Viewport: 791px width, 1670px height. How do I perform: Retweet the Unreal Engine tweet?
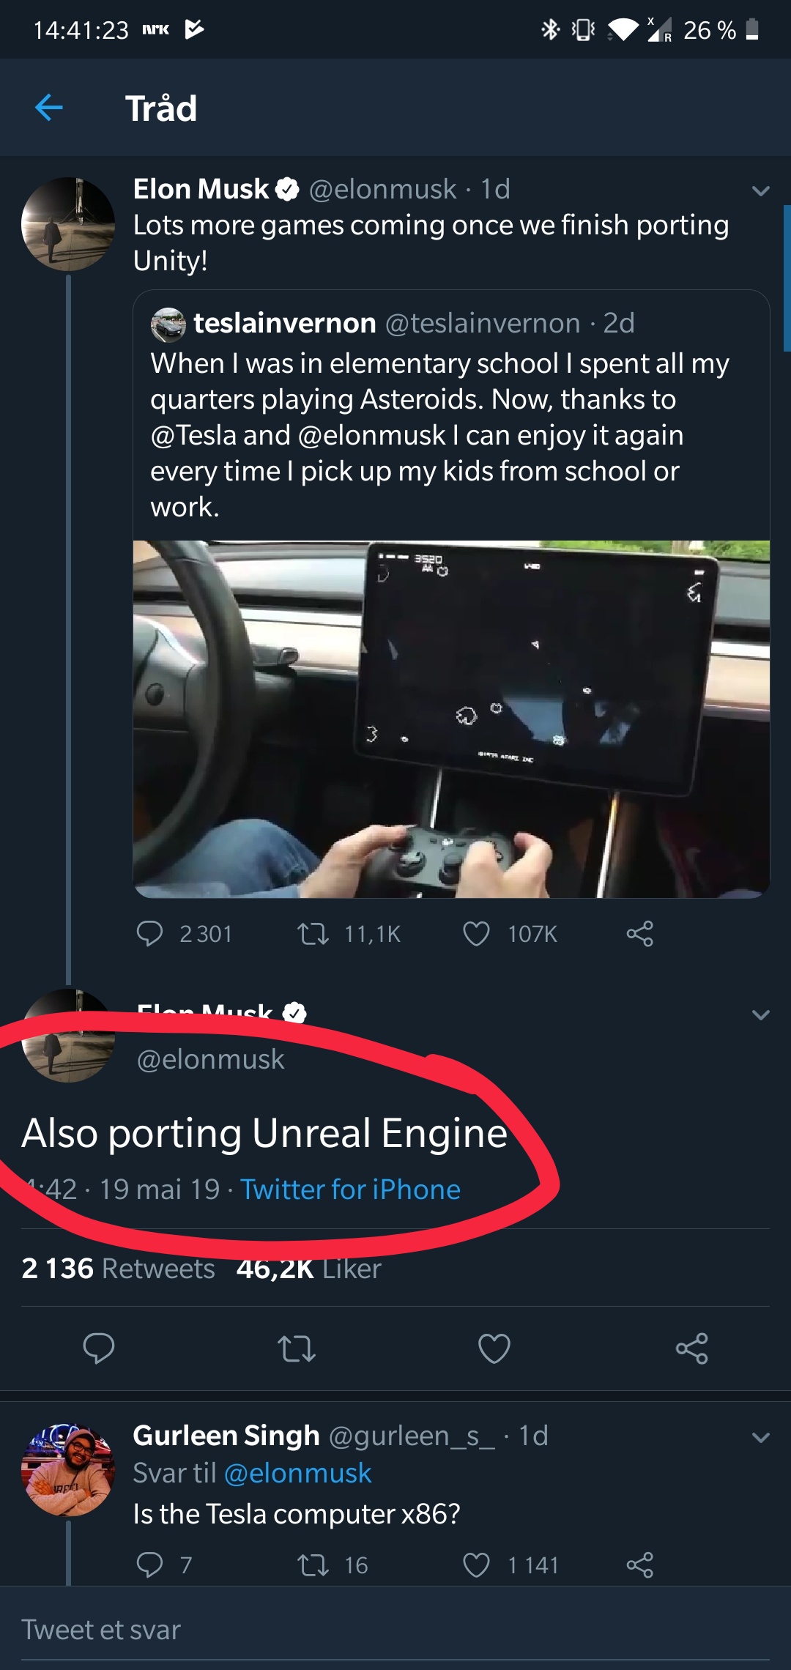297,1348
